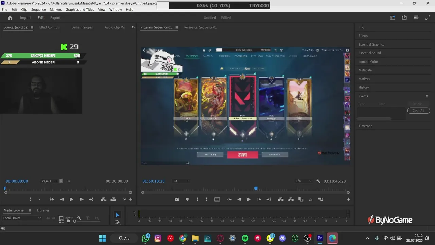The image size is (435, 245).
Task: Toggle Proxies button in Program monitor
Action: point(320,199)
